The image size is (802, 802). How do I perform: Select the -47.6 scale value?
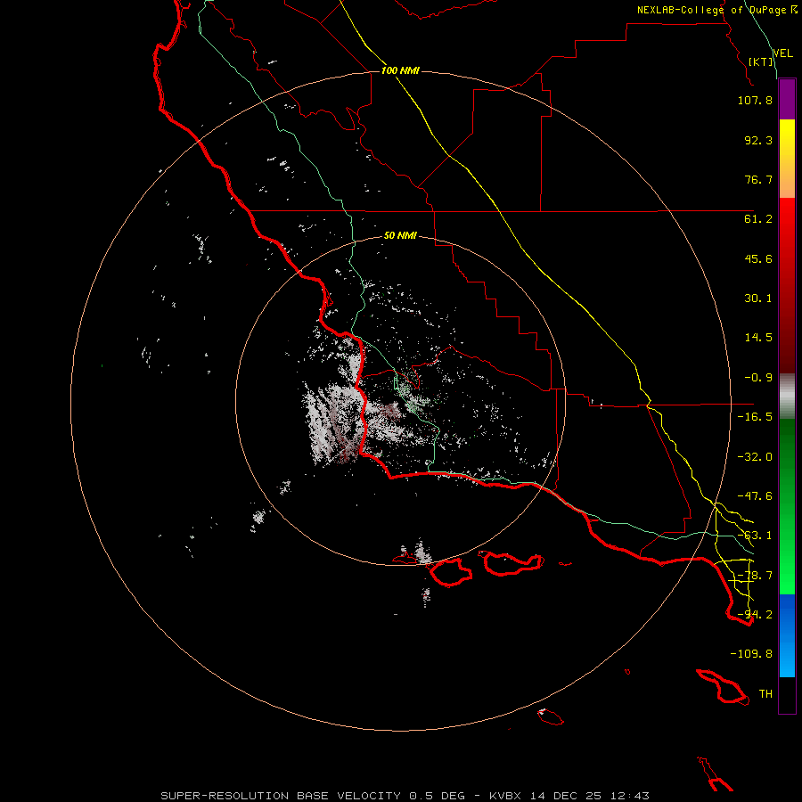[755, 496]
